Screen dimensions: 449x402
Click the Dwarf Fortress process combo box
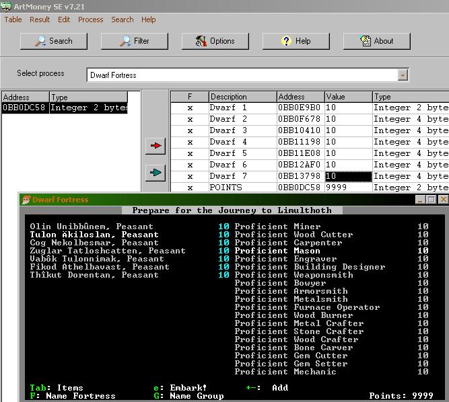point(248,75)
